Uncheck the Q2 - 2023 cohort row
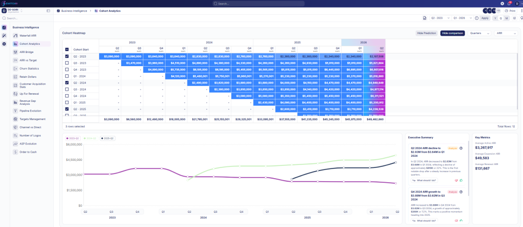Screen dimensions: 523x227 point(67,56)
